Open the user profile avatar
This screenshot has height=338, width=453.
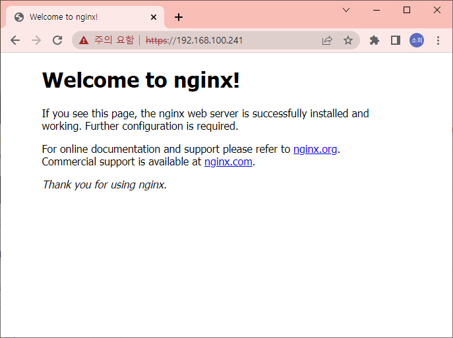coord(417,40)
